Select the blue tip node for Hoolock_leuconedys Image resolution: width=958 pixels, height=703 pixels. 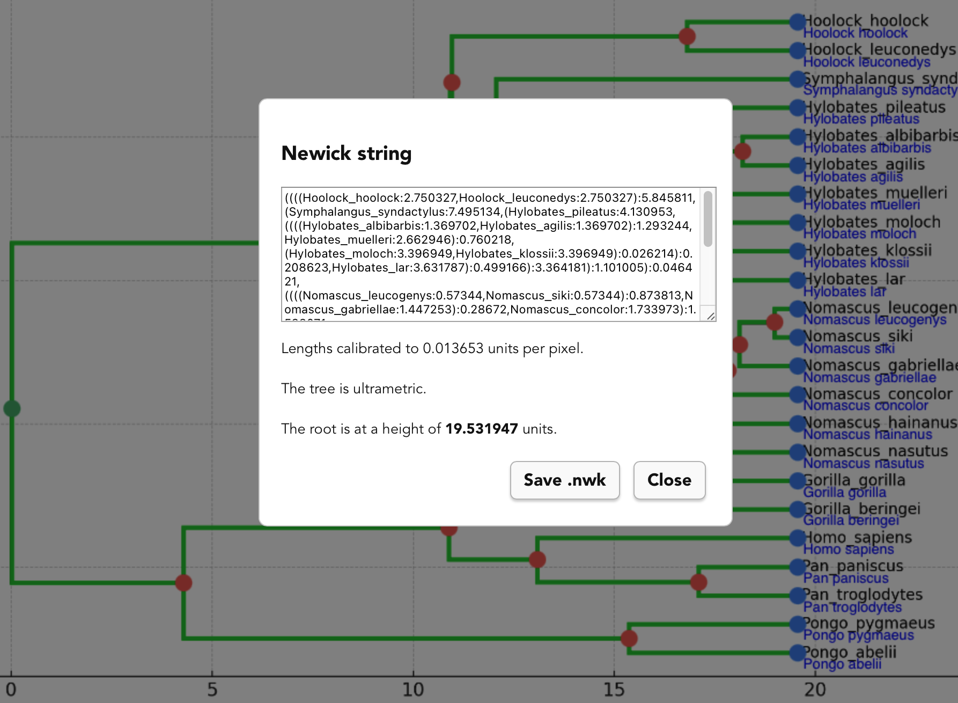click(798, 50)
